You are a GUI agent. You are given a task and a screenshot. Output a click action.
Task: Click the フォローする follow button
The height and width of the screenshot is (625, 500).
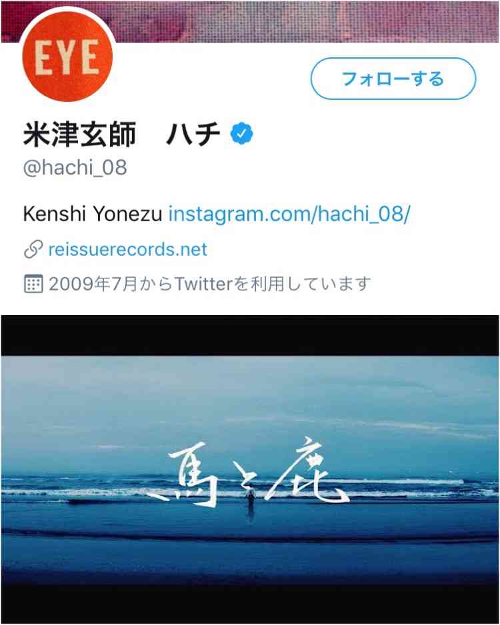pos(393,79)
